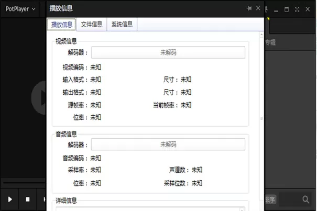Image resolution: width=317 pixels, height=211 pixels.
Task: Click the dialog scroll-up arrow
Action: coord(261,35)
